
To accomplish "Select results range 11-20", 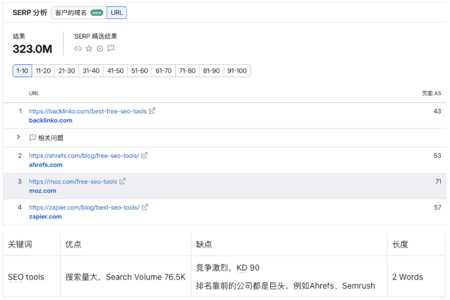I will [43, 71].
